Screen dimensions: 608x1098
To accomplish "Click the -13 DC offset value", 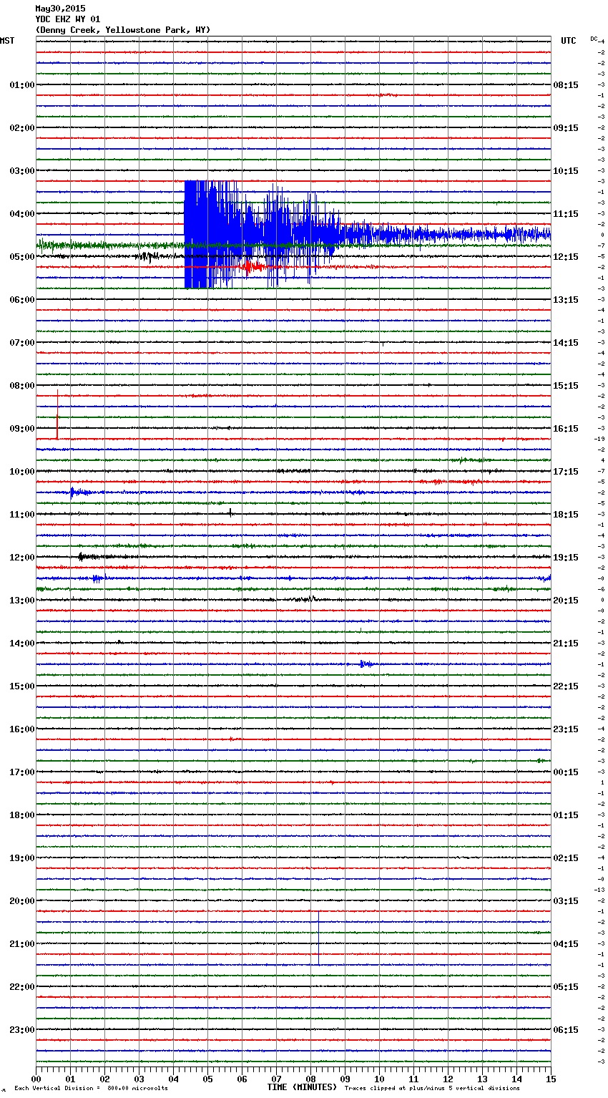I will 599,890.
